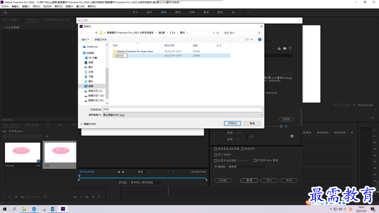The image size is (379, 213).
Task: Click the plus button below program monitor
Action: click(x=373, y=118)
